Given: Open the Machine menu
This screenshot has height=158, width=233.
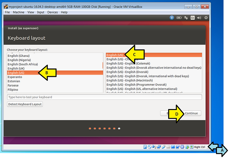Looking at the screenshot, I should click(x=19, y=12).
